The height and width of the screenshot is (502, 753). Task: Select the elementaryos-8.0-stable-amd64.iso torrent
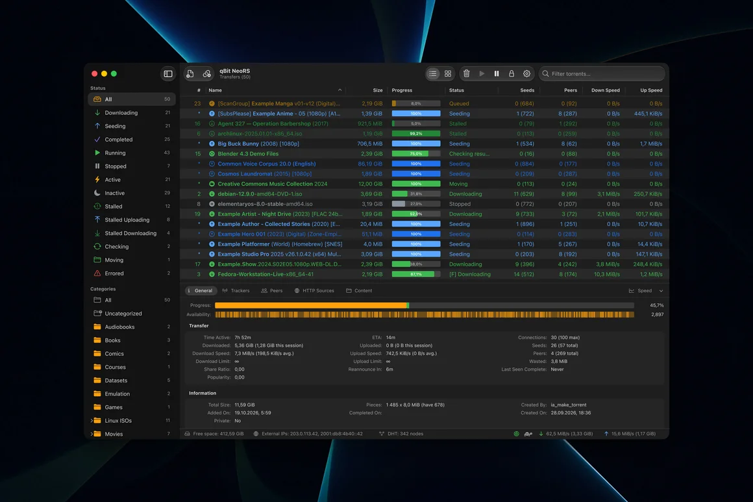[425, 204]
